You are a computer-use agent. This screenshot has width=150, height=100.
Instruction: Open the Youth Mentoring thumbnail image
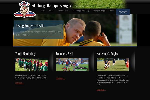tap(32, 64)
